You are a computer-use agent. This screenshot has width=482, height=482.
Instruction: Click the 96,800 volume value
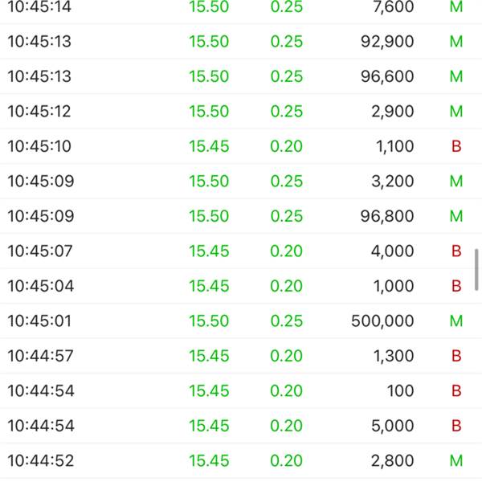point(388,216)
